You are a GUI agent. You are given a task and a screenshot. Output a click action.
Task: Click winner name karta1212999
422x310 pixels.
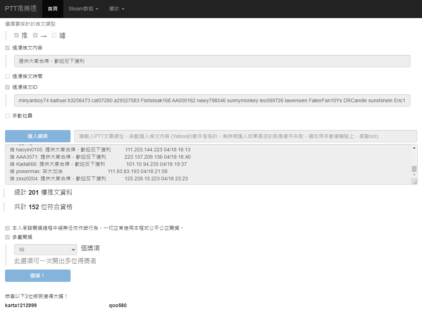(x=21, y=305)
